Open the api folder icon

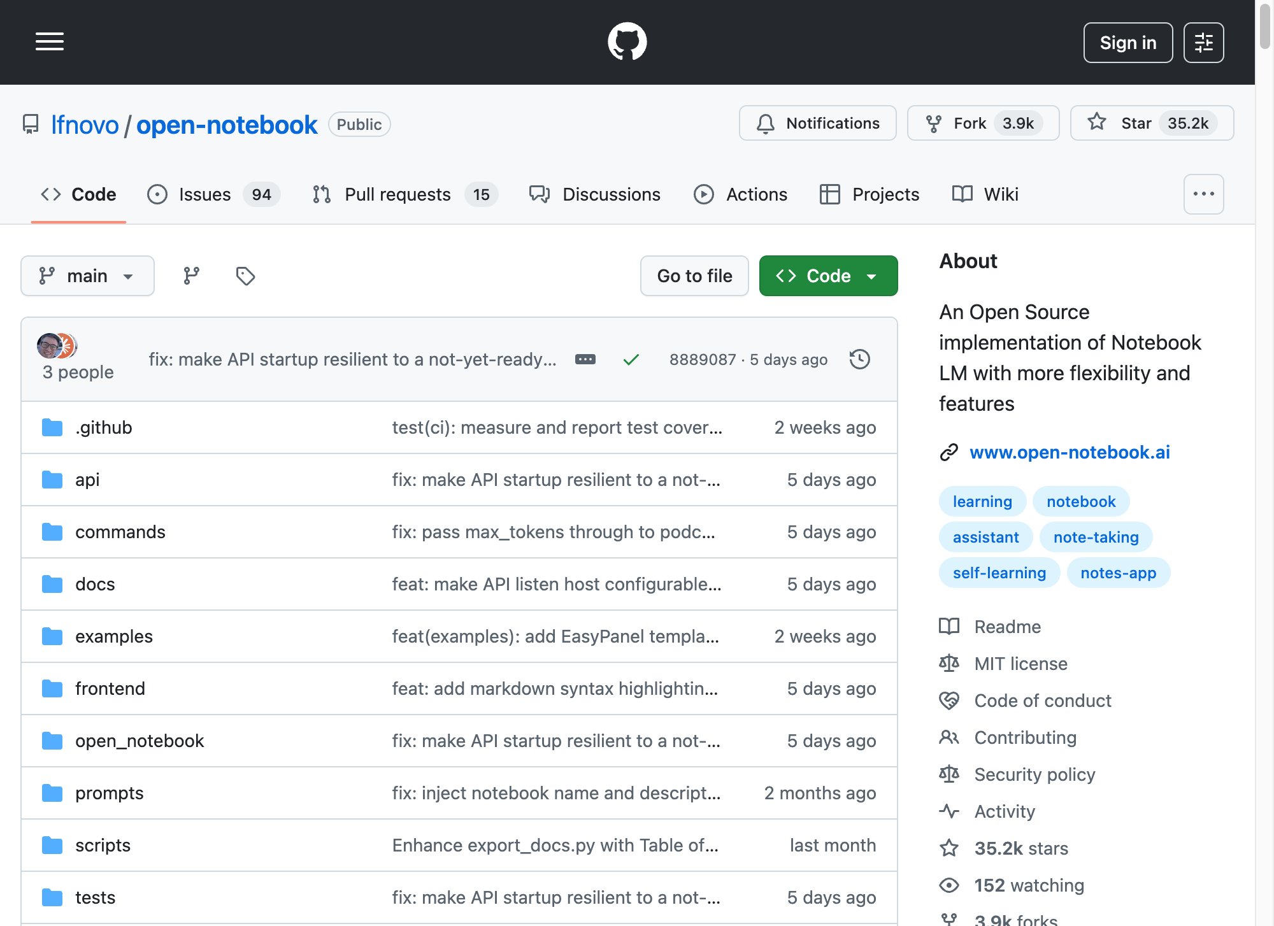click(x=52, y=480)
